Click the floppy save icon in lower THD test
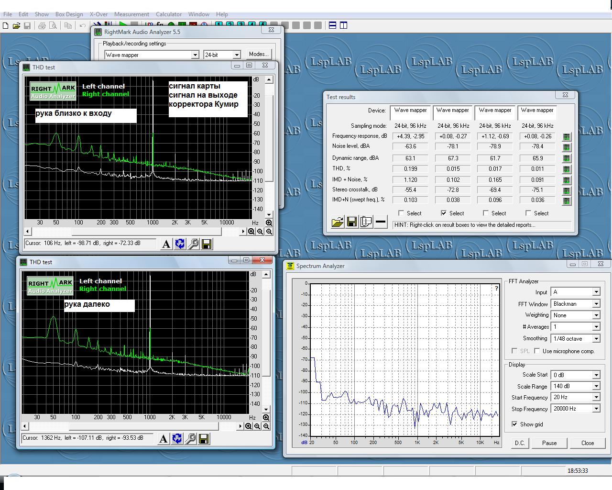Image resolution: width=612 pixels, height=490 pixels. pos(204,439)
